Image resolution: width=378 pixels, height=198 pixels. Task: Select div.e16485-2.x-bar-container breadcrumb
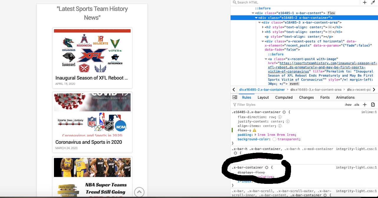click(x=262, y=90)
